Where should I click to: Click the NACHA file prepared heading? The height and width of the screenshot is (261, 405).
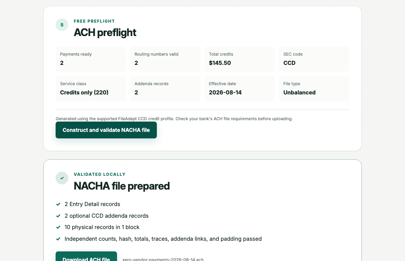click(121, 186)
